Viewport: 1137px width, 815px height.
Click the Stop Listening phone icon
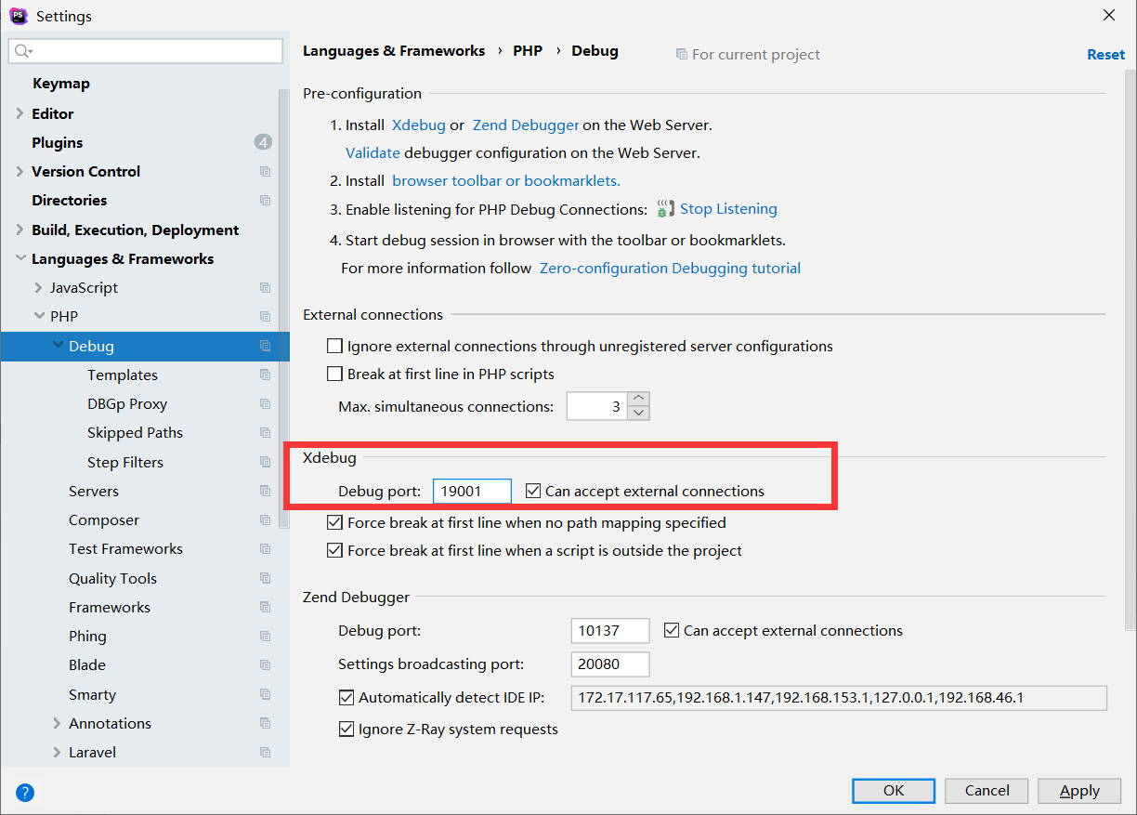point(665,209)
